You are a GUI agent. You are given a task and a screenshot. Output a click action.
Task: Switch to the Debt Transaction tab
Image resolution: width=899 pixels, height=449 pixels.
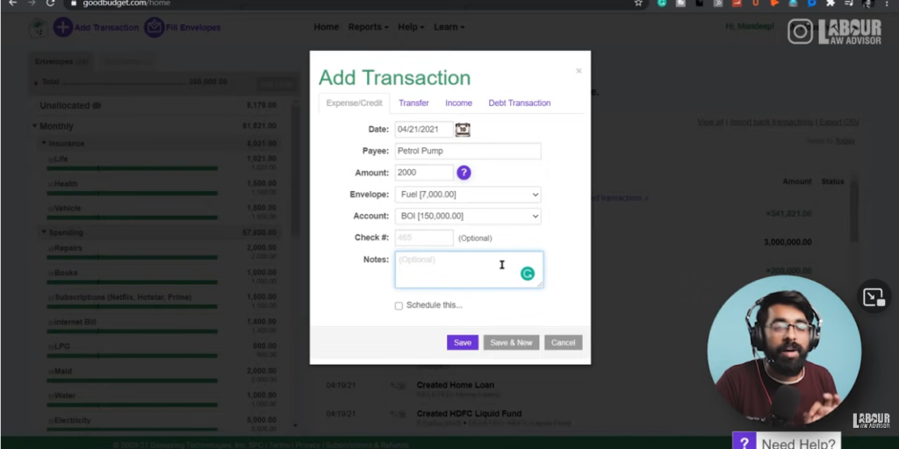click(x=520, y=103)
